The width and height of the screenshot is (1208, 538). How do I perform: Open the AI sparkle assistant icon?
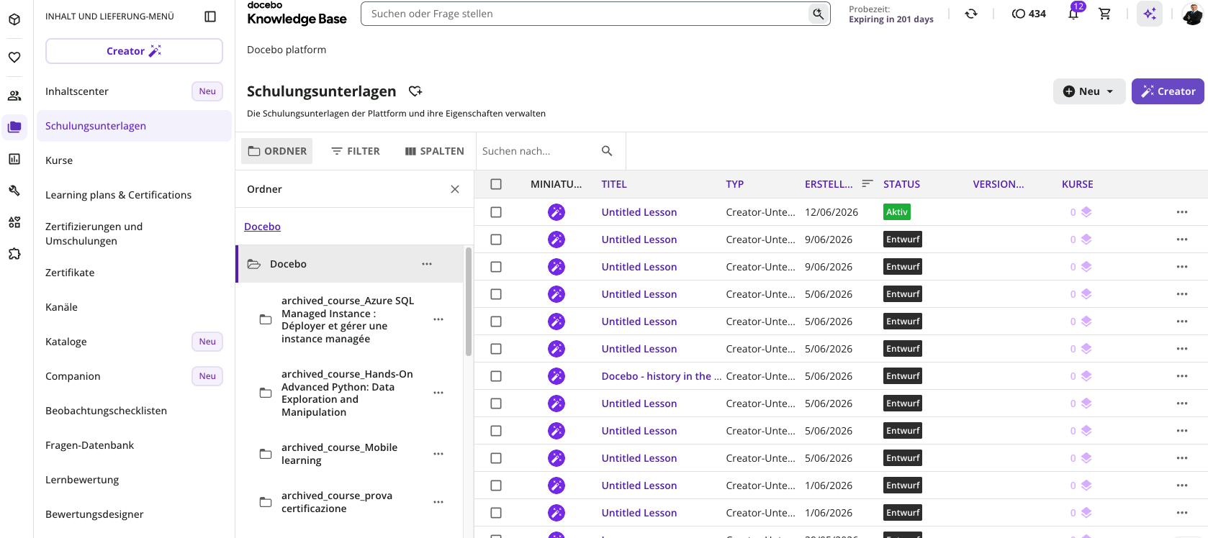point(1150,14)
